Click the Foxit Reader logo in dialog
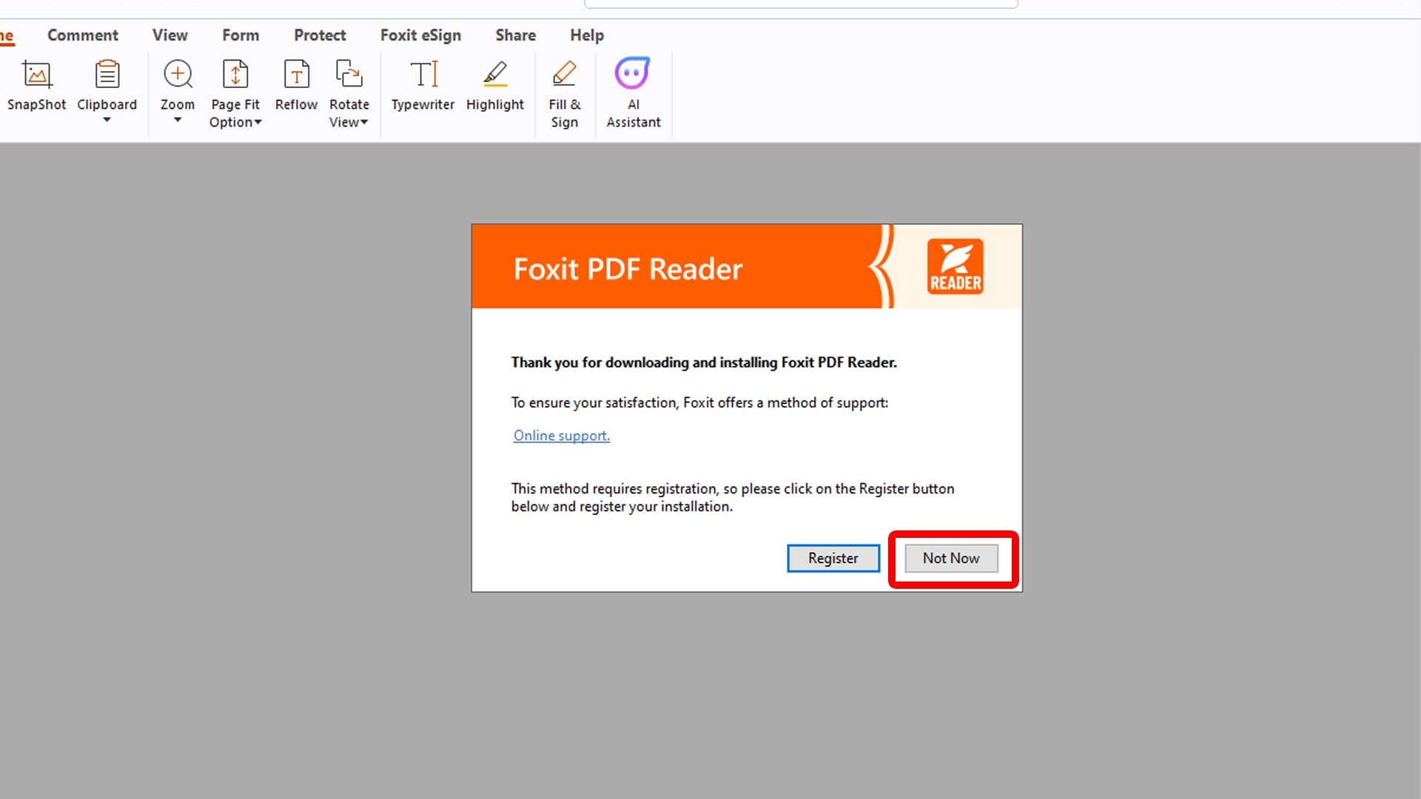Viewport: 1421px width, 799px height. [955, 266]
